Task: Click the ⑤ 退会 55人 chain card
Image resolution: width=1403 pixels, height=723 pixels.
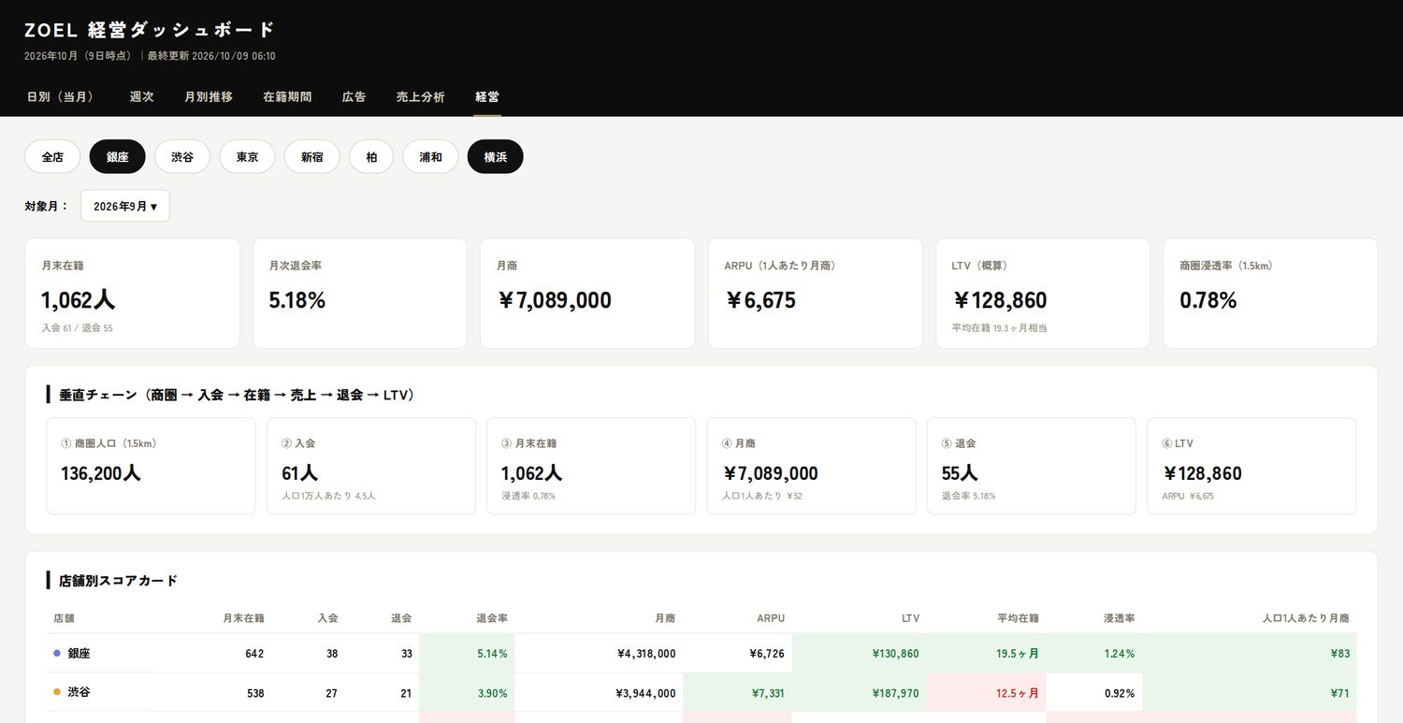Action: point(1032,466)
